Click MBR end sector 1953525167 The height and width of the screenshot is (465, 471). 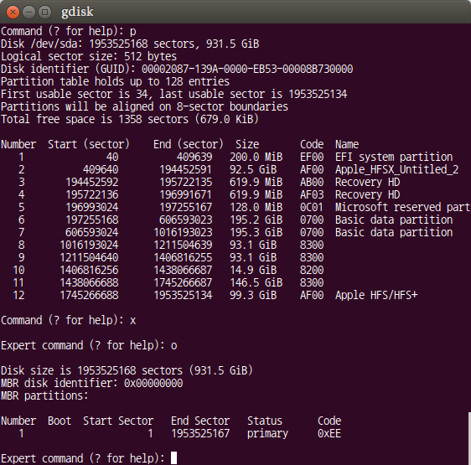[x=200, y=433]
